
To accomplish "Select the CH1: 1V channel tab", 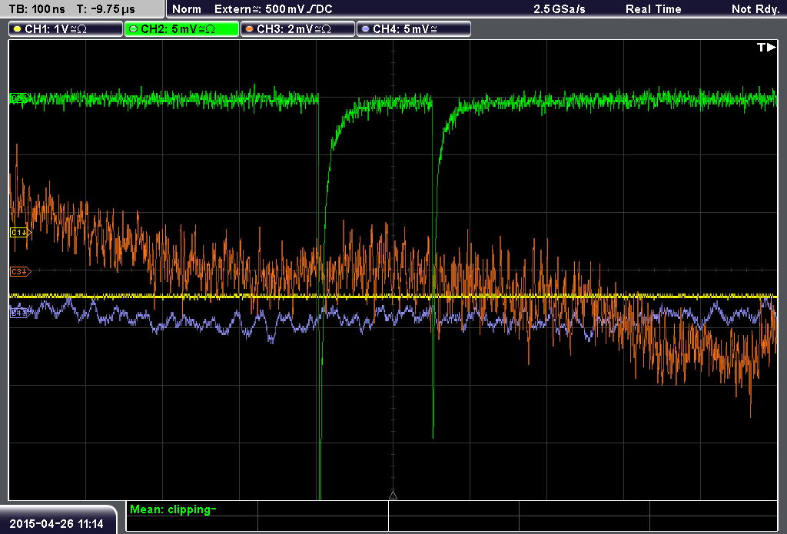I will pos(66,29).
